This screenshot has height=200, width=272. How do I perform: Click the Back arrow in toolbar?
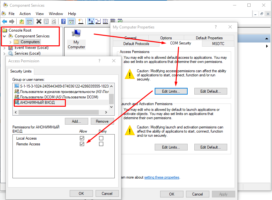[4, 21]
